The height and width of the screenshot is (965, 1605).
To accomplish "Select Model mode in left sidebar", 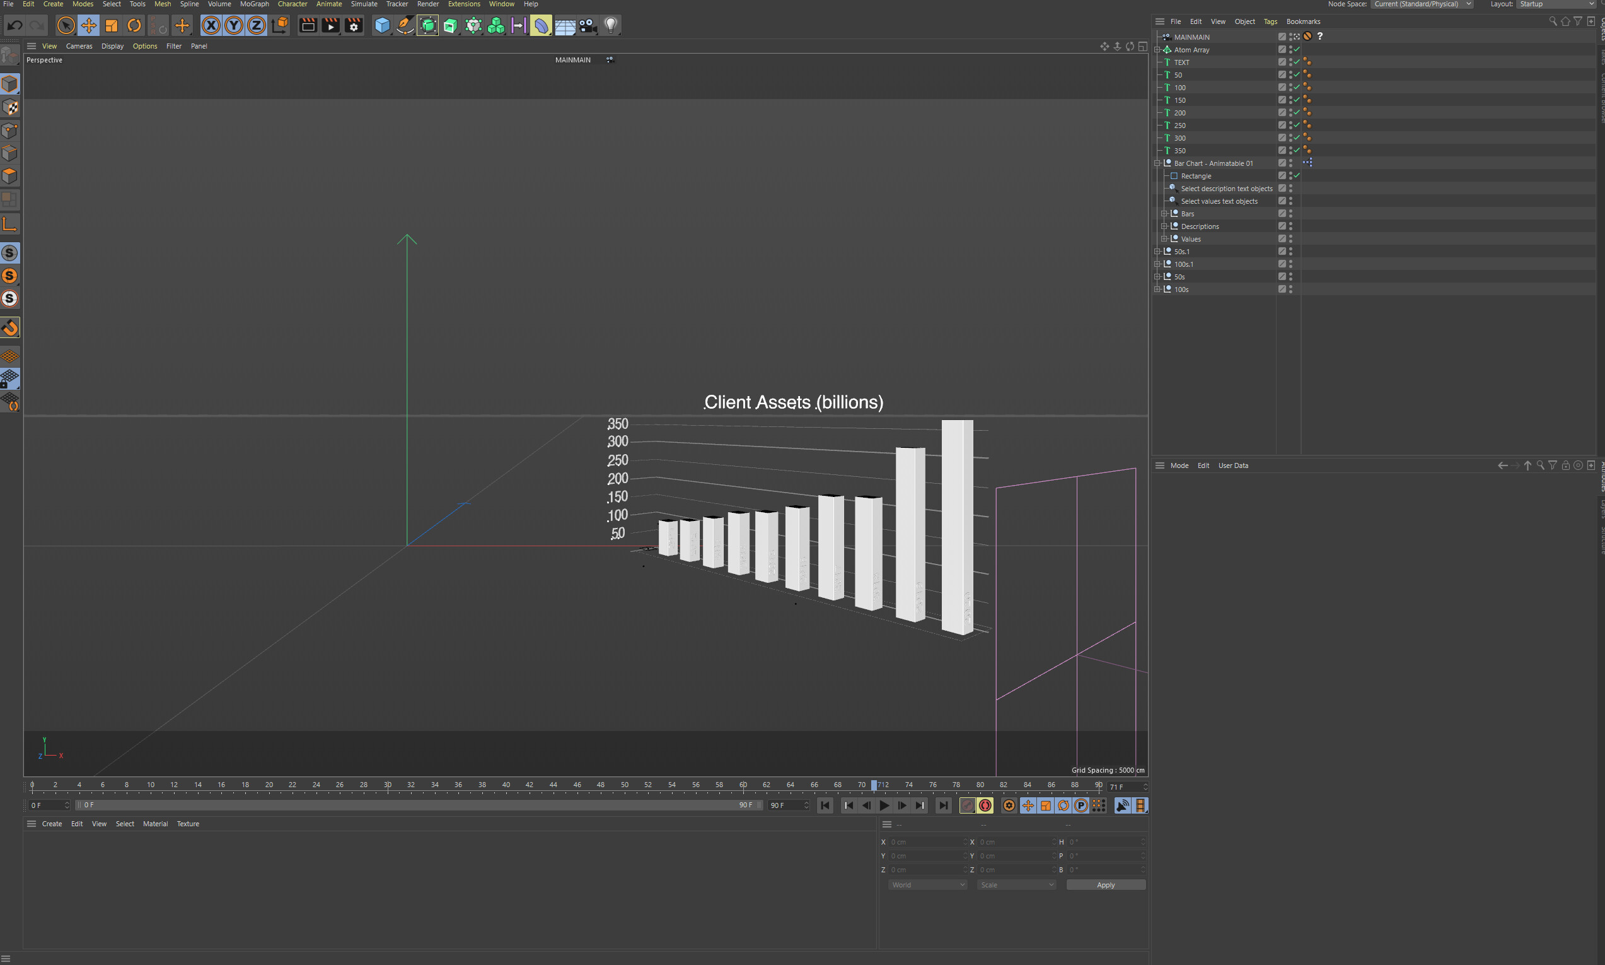I will click(x=9, y=84).
